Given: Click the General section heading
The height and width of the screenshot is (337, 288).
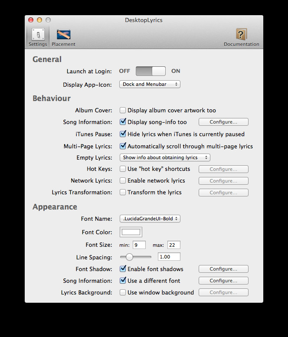Looking at the screenshot, I should click(47, 59).
